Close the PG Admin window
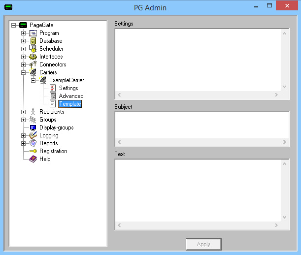The height and width of the screenshot is (255, 301). (287, 5)
